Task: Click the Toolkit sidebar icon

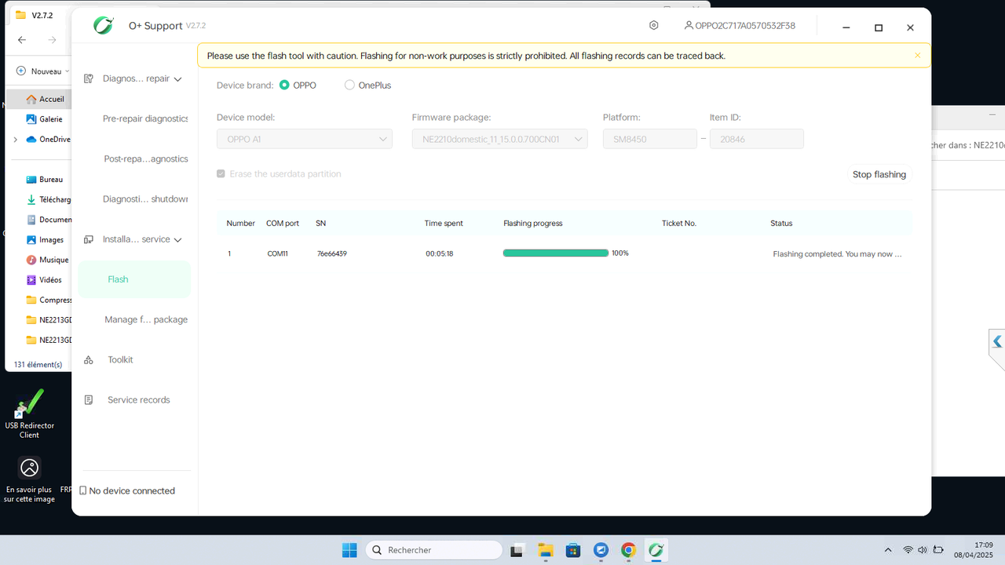Action: click(x=89, y=359)
